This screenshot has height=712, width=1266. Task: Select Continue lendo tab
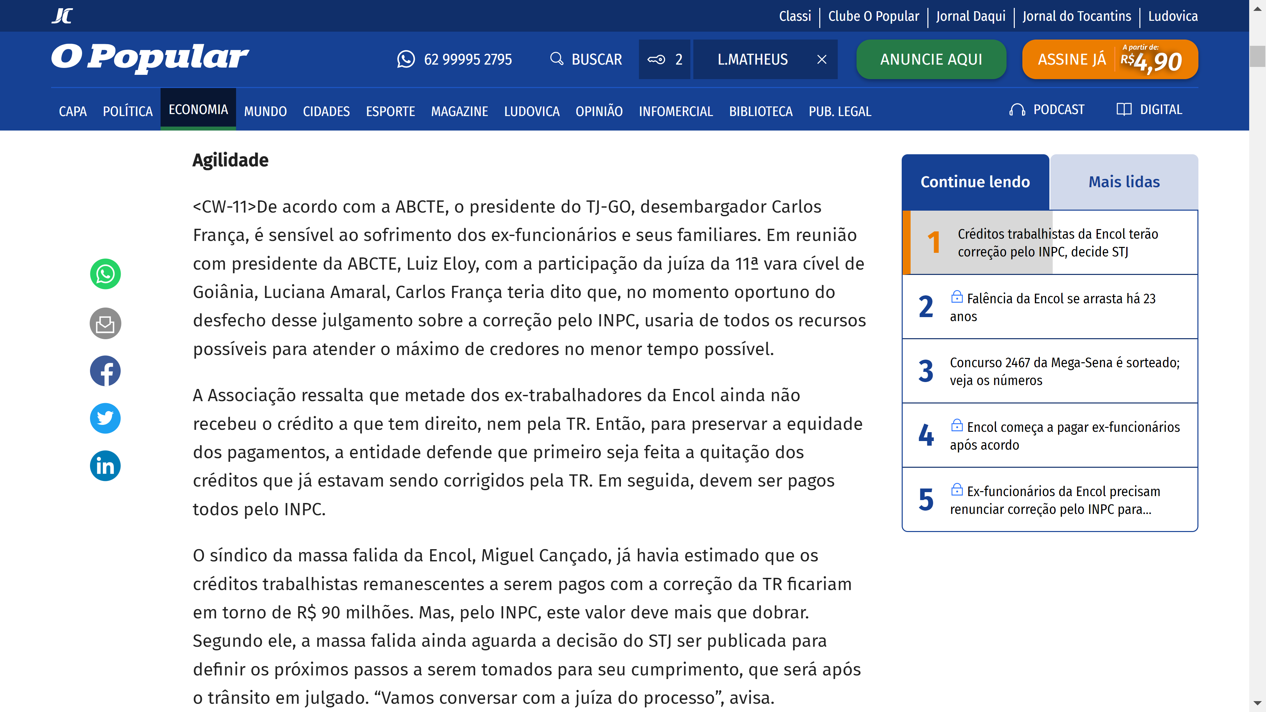[x=975, y=182]
